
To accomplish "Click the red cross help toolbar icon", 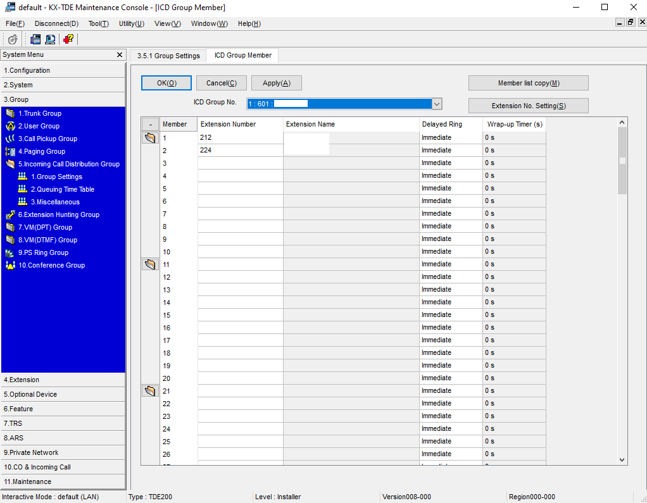I will pos(68,39).
